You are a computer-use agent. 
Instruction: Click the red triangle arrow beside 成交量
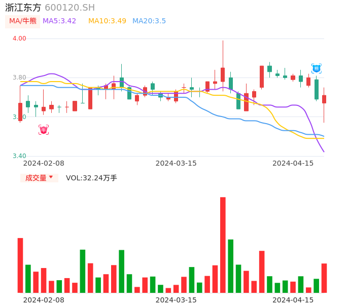(51, 177)
